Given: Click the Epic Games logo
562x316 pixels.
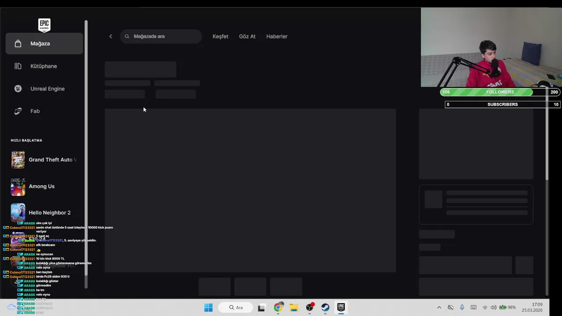Looking at the screenshot, I should (x=44, y=25).
